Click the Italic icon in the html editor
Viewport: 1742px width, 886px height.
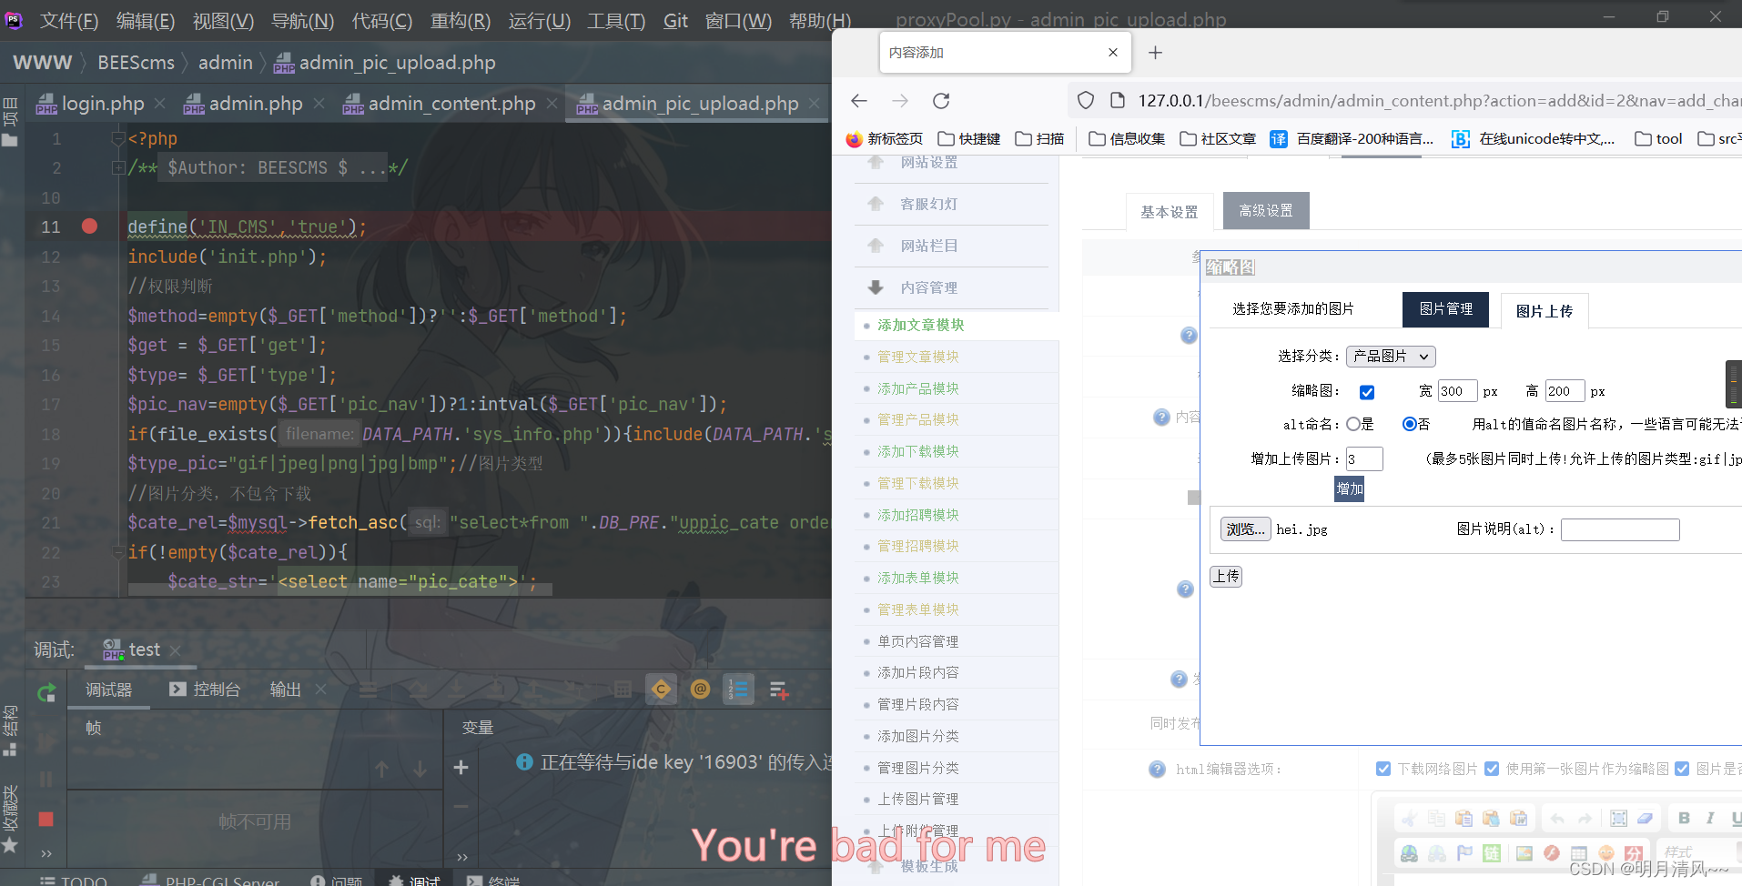[1710, 818]
